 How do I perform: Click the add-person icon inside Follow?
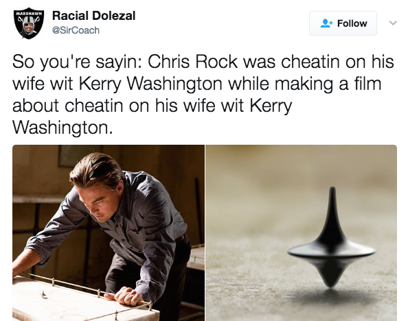click(326, 23)
